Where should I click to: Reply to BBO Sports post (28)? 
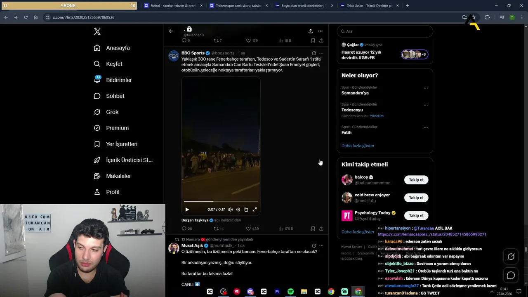187,229
